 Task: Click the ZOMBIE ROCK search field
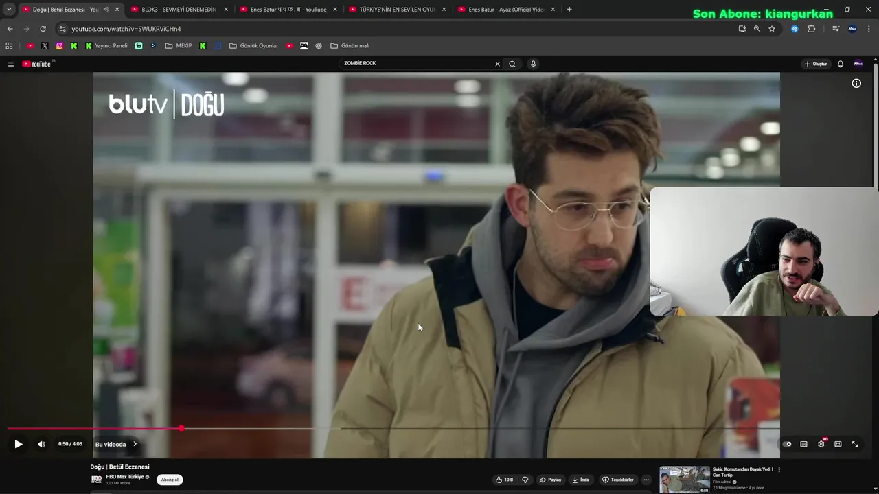pyautogui.click(x=418, y=64)
